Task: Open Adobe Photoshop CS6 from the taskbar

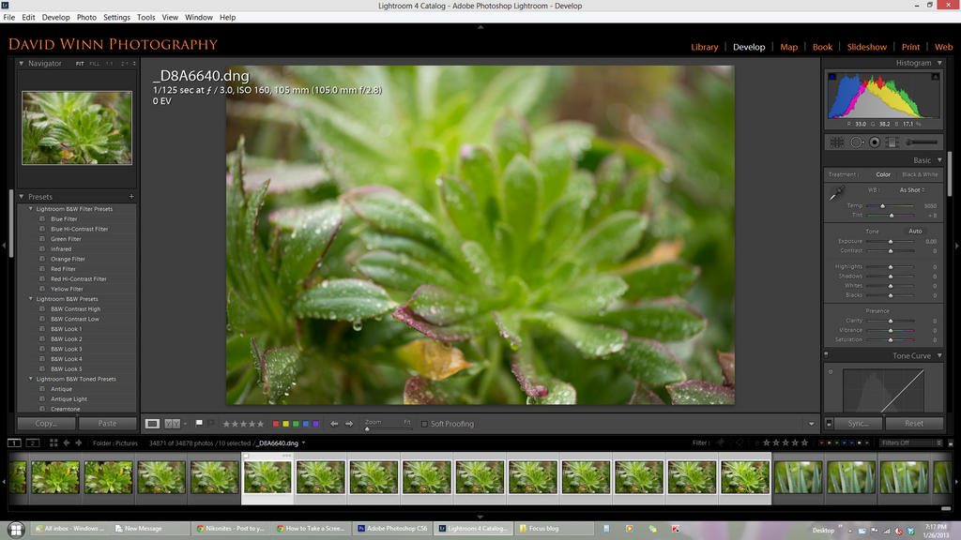Action: (392, 529)
